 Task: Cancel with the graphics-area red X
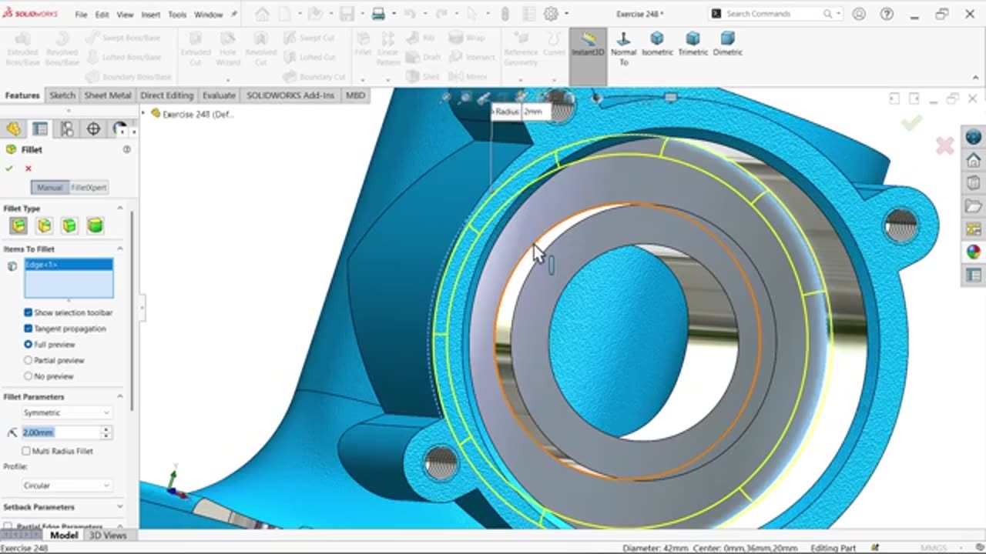tap(944, 145)
